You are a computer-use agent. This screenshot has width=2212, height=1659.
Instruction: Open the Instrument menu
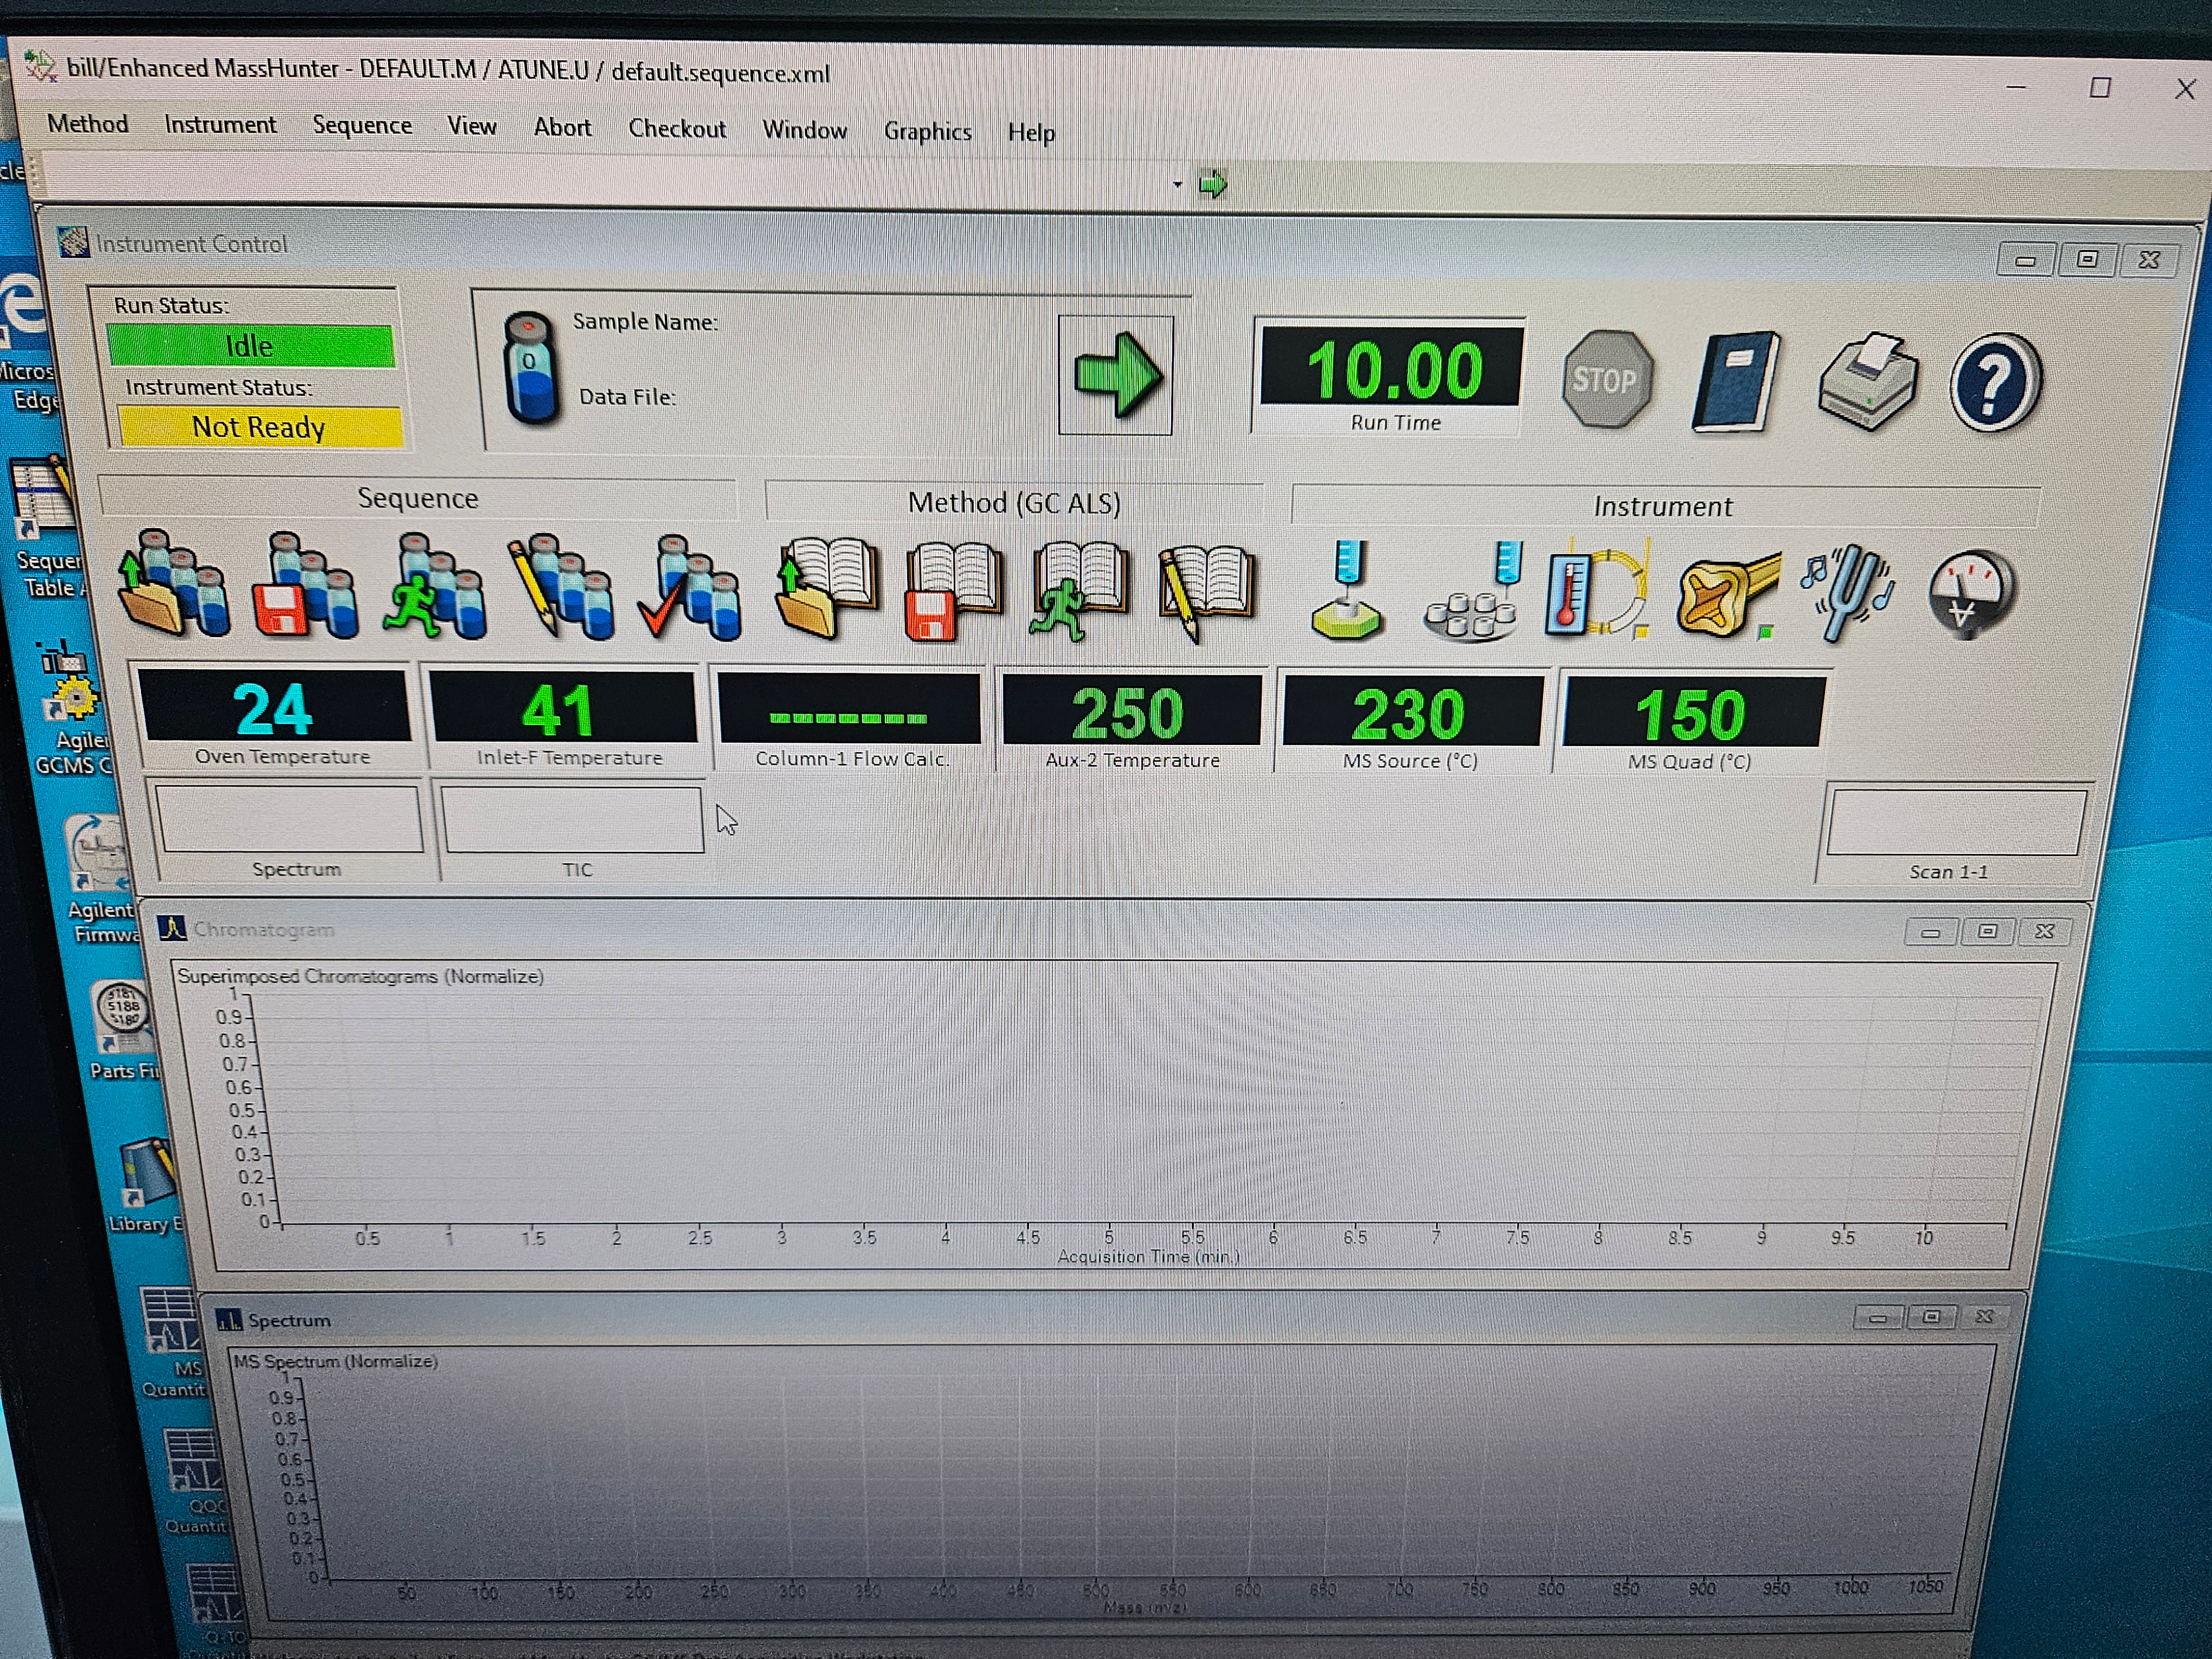point(220,124)
